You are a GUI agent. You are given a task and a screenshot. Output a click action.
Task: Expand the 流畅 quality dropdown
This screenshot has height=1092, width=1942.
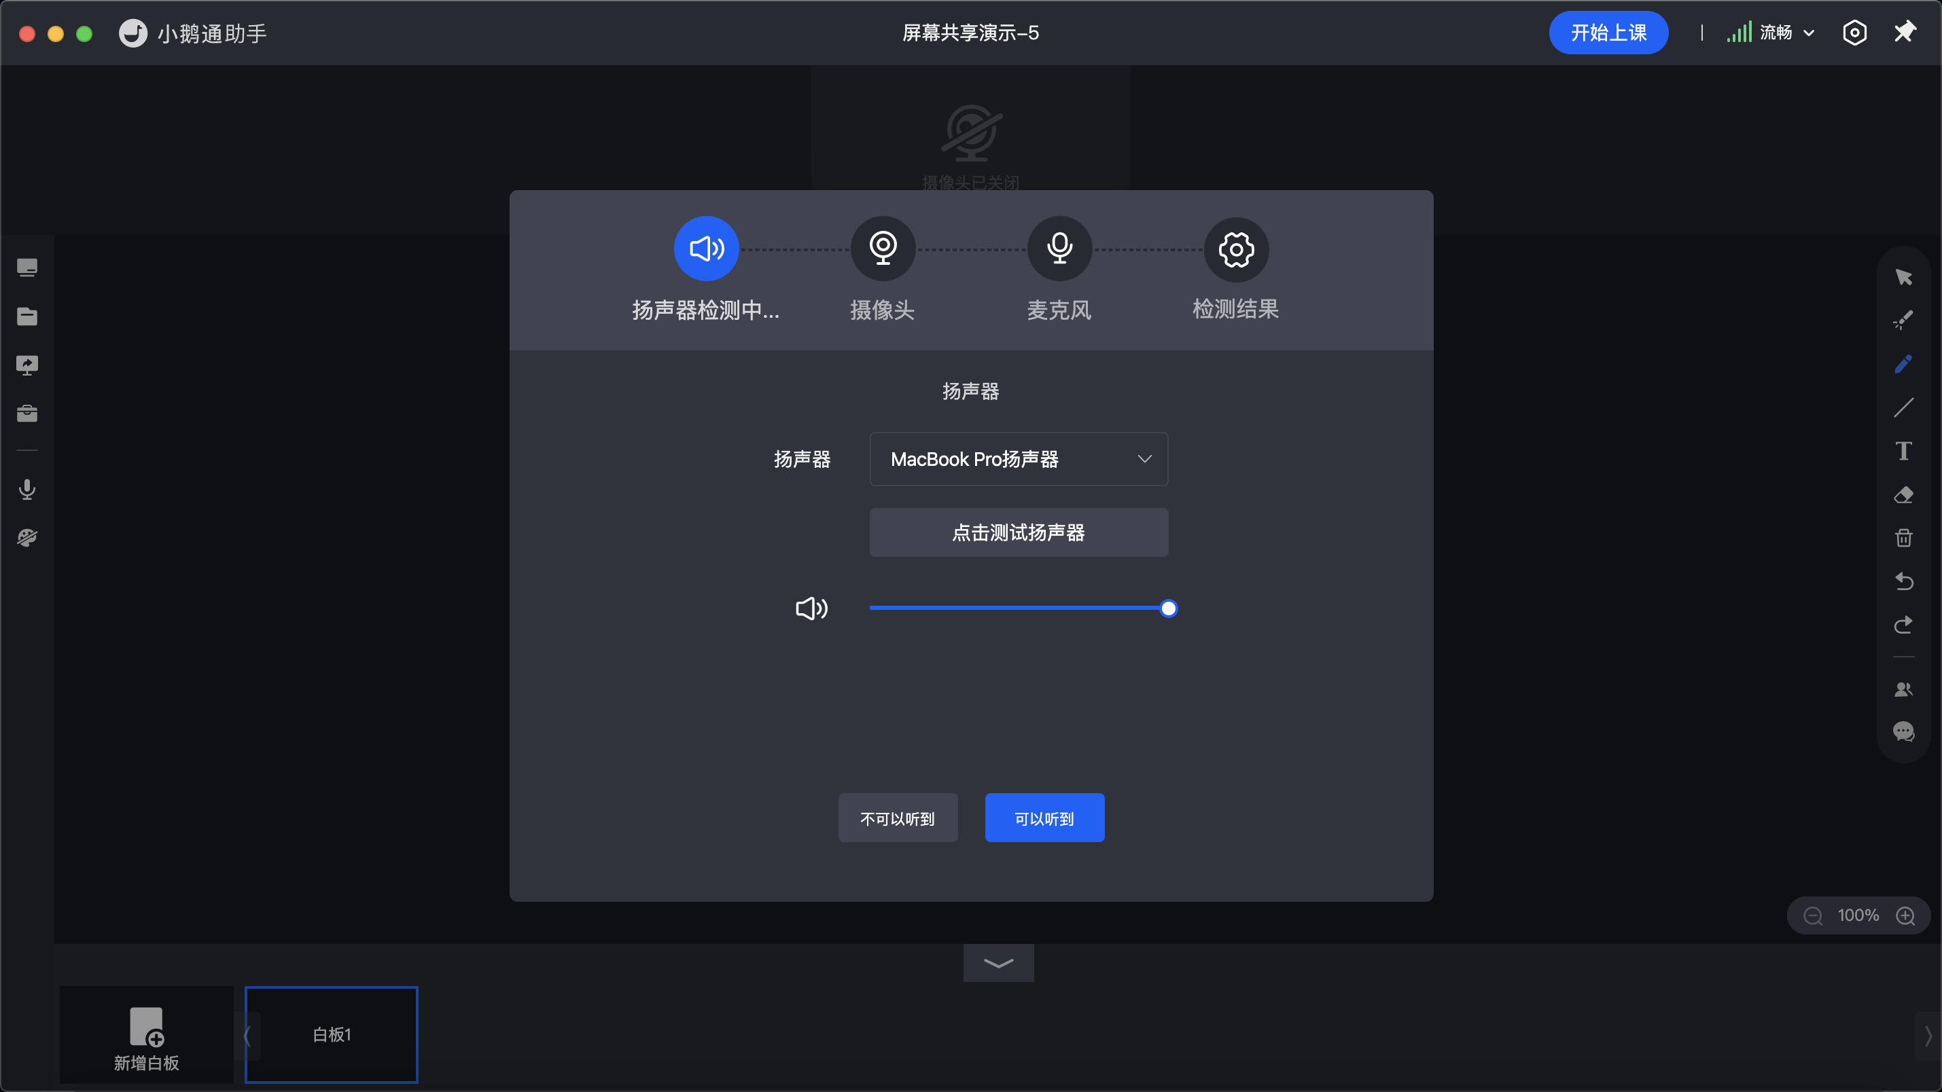pyautogui.click(x=1786, y=33)
